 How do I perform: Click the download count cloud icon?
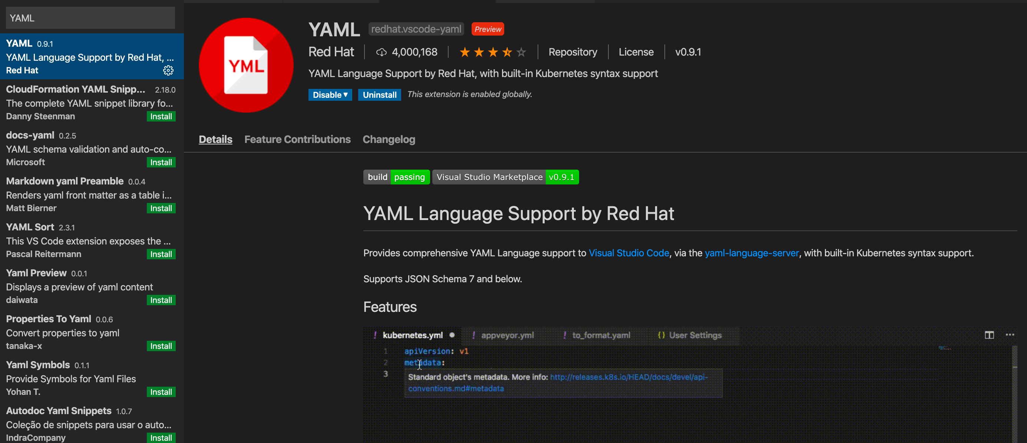381,52
